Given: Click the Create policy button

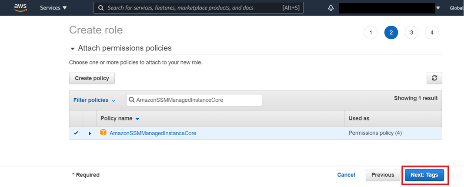Looking at the screenshot, I should point(92,78).
